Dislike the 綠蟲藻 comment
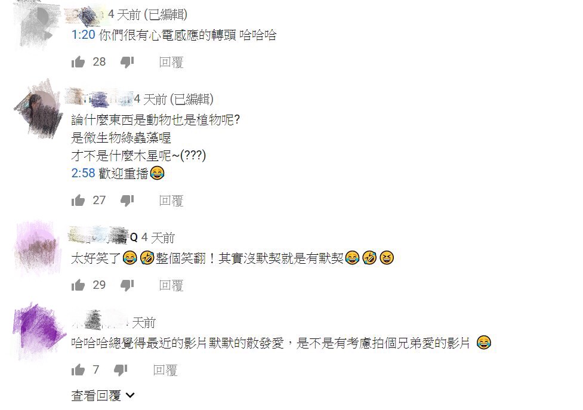This screenshot has height=410, width=583. coord(127,201)
